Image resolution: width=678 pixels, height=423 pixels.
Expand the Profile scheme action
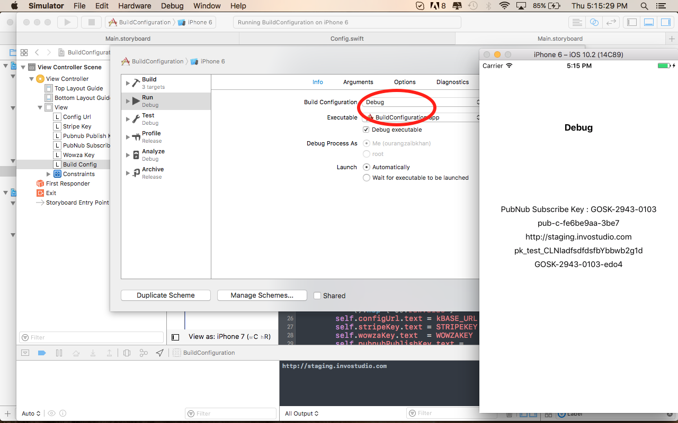click(x=128, y=137)
